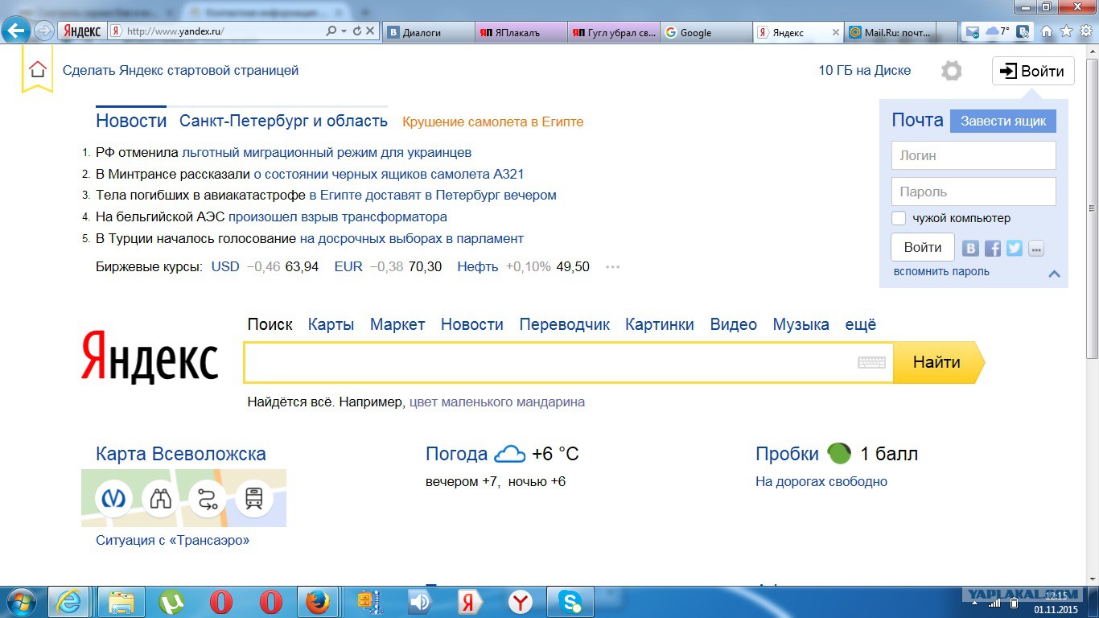Open Карты in the search services bar

(x=331, y=324)
